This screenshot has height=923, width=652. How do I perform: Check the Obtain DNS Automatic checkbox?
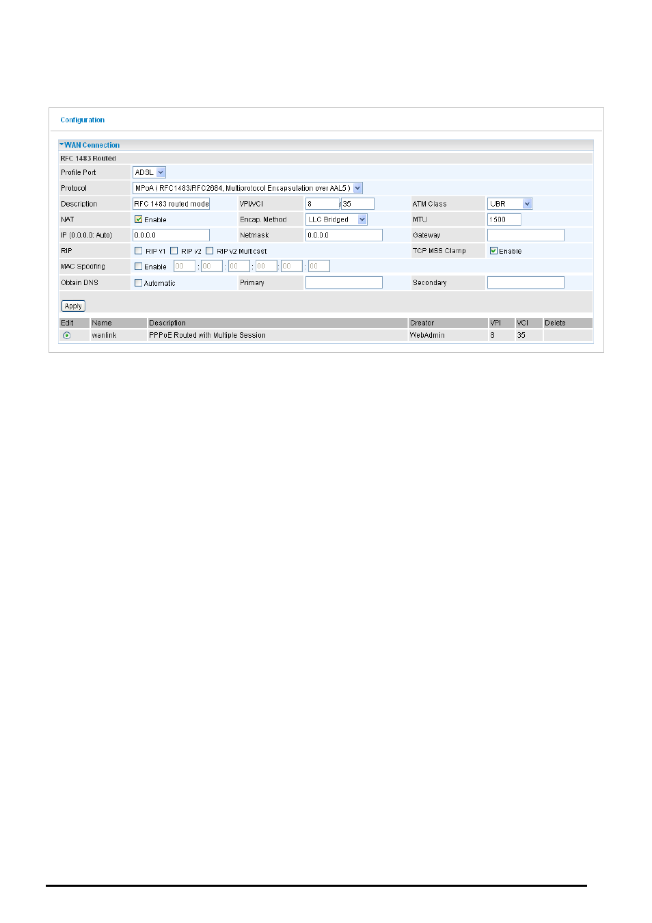coord(139,283)
